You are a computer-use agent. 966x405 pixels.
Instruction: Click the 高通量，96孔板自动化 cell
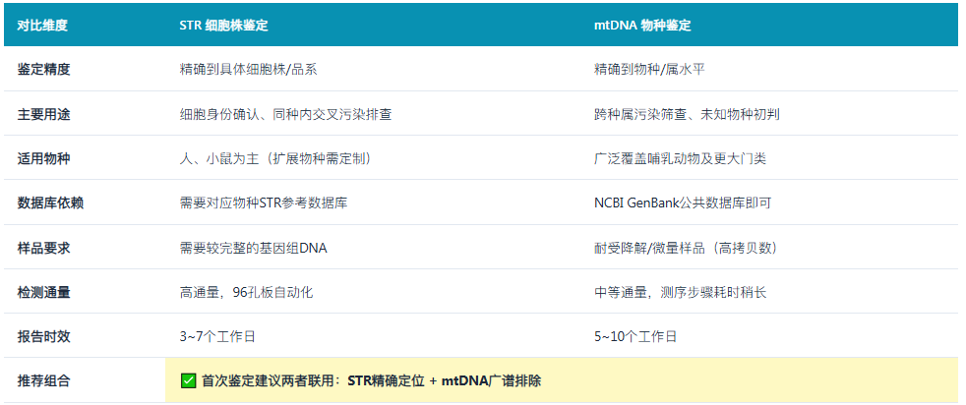coord(246,292)
